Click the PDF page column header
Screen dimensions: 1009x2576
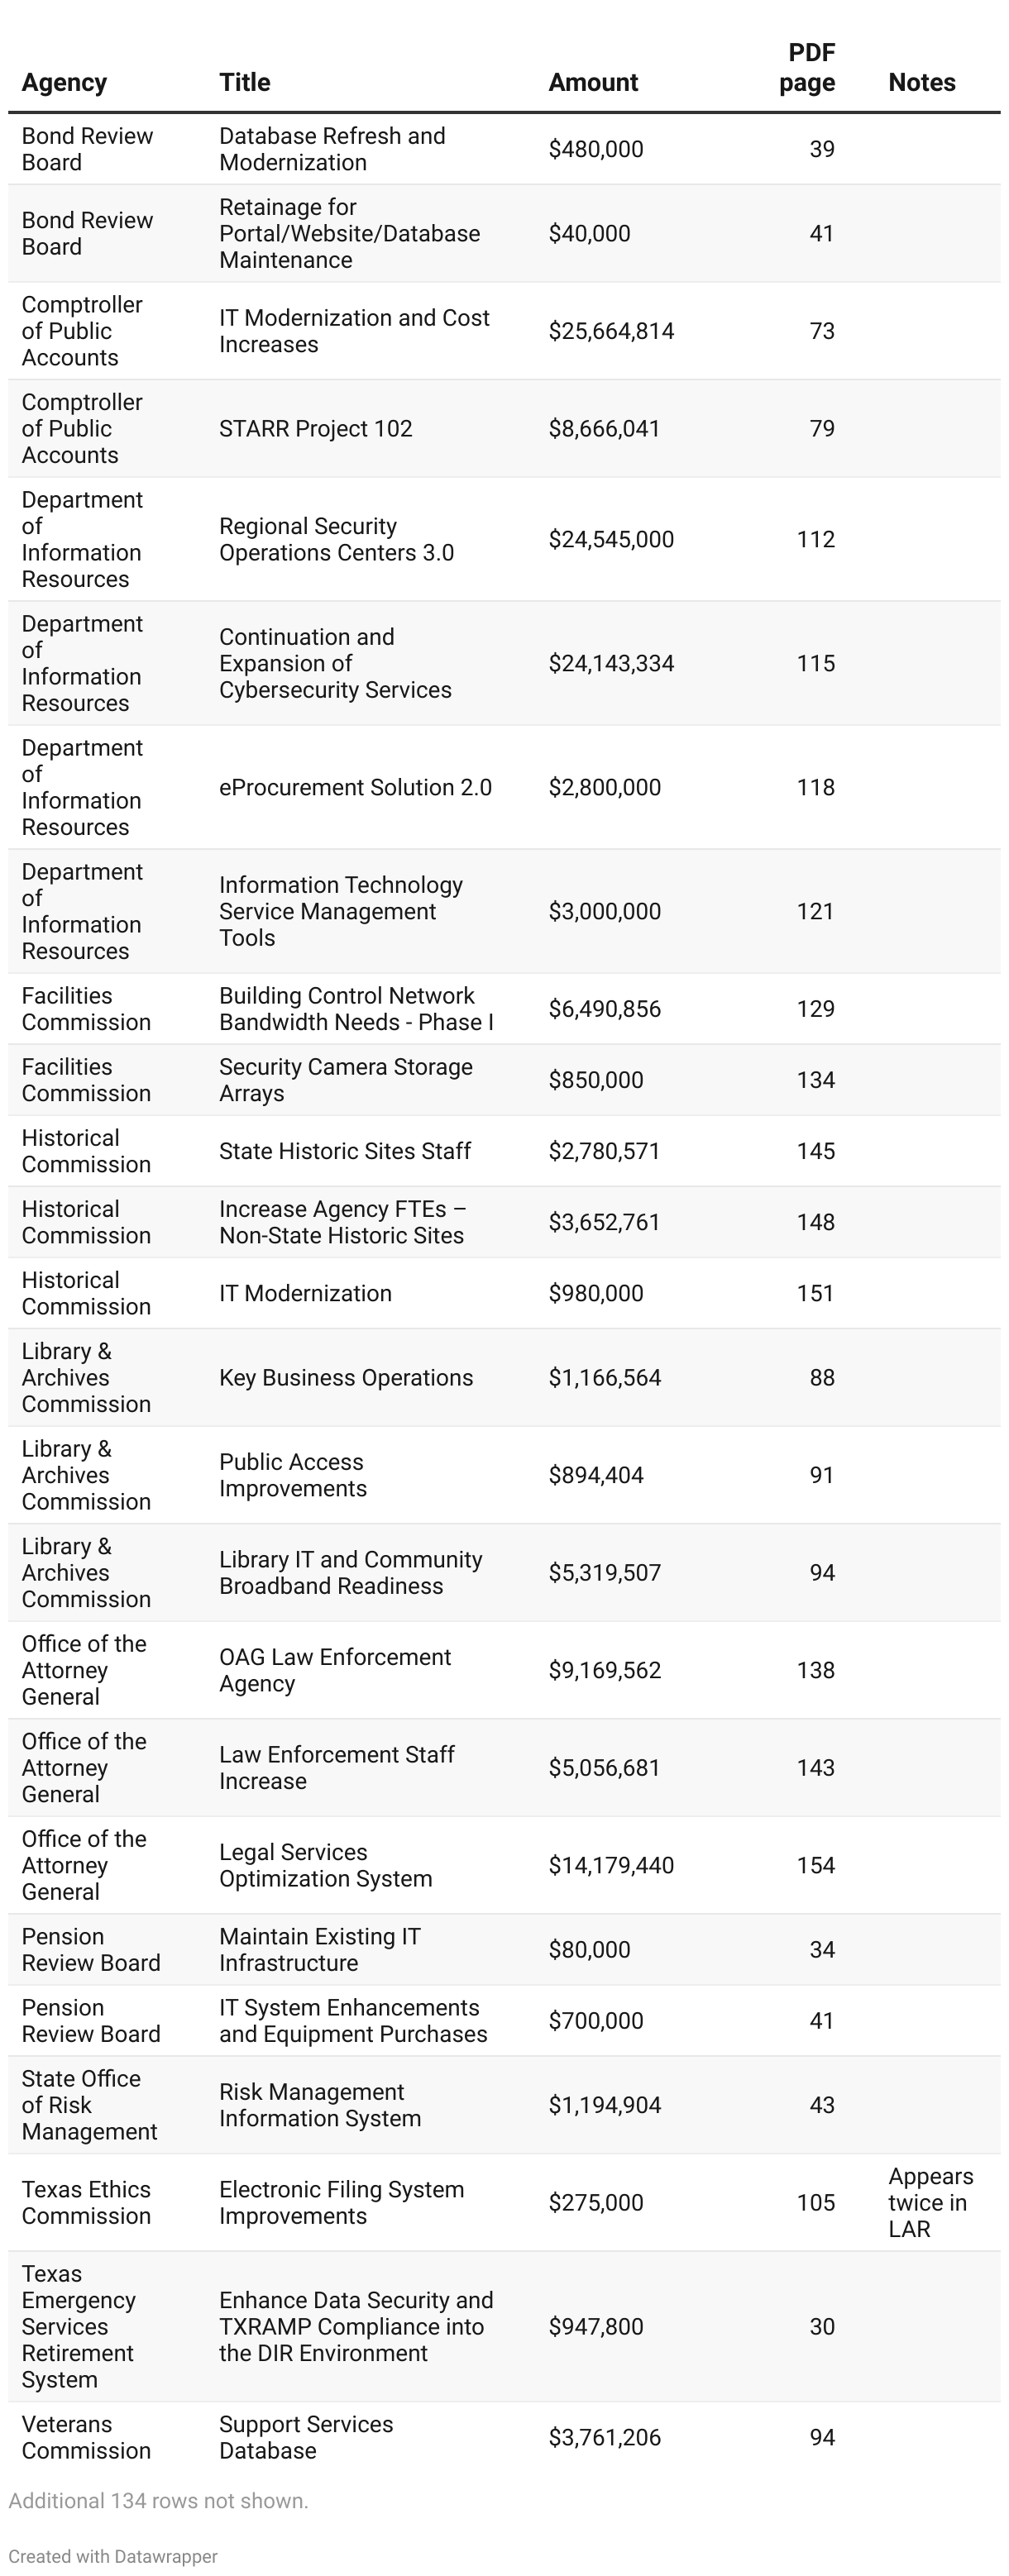click(807, 67)
